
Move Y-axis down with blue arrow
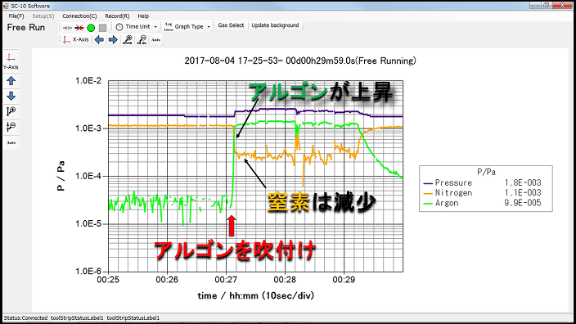click(11, 96)
